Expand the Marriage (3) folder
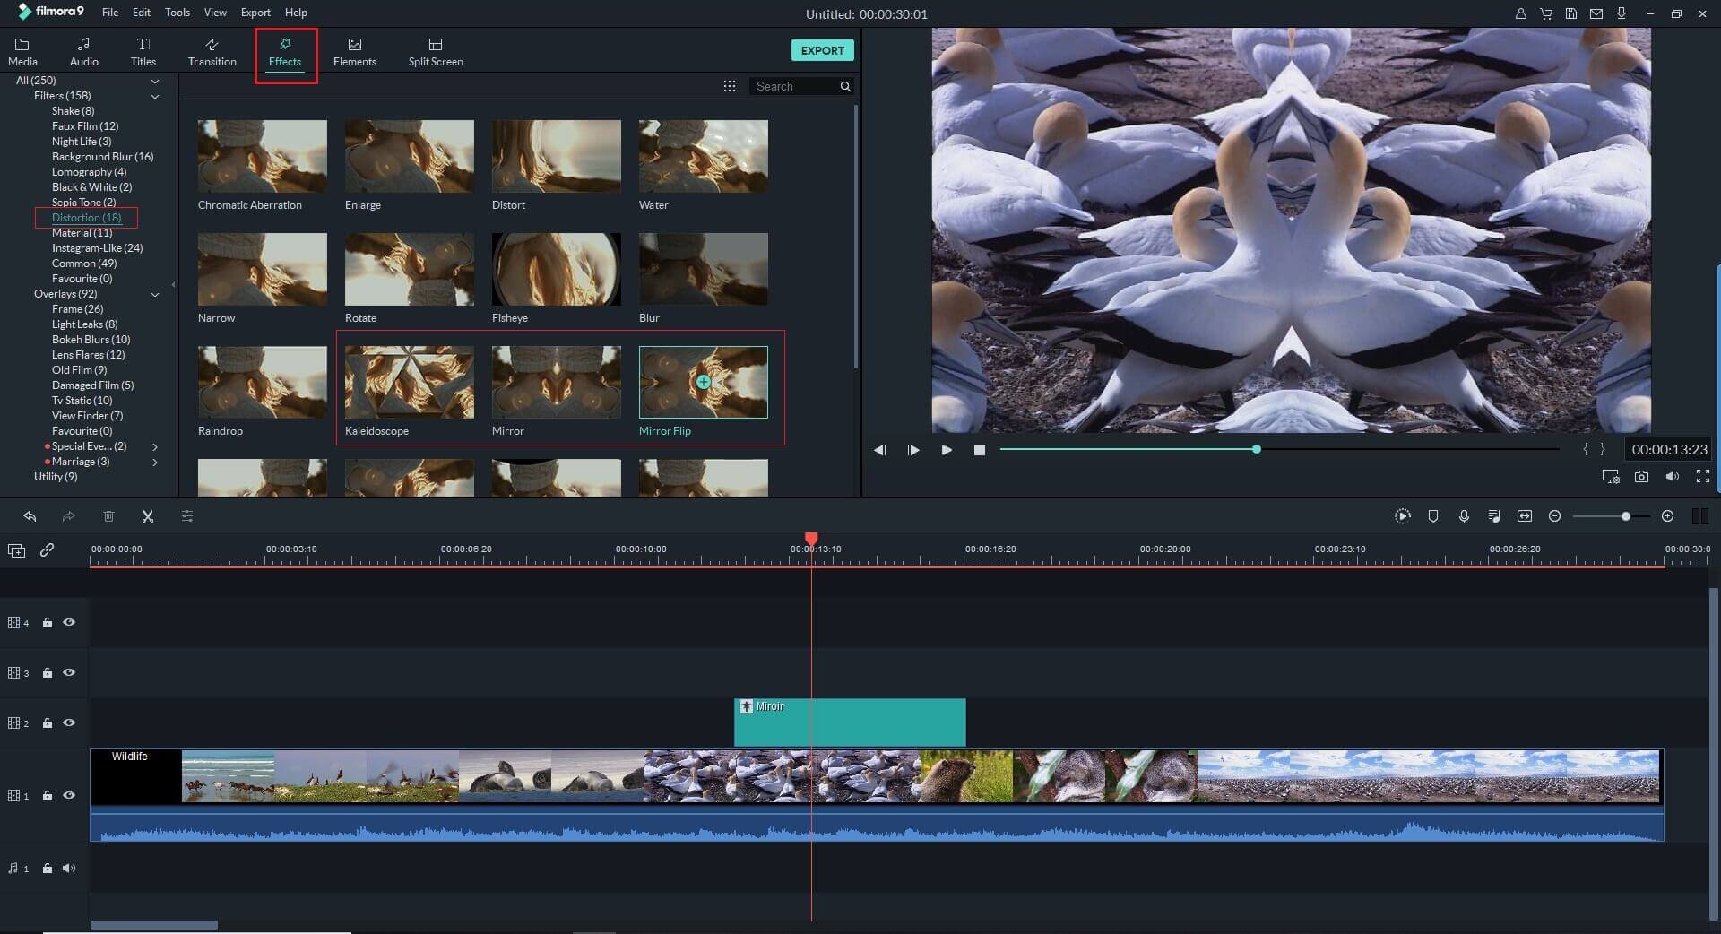The width and height of the screenshot is (1721, 934). (x=155, y=462)
